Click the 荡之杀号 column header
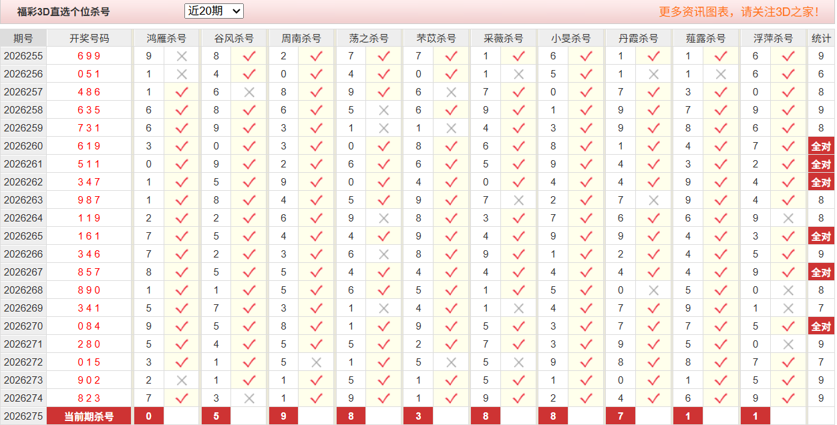Viewport: 837px width, 425px height. (x=369, y=38)
